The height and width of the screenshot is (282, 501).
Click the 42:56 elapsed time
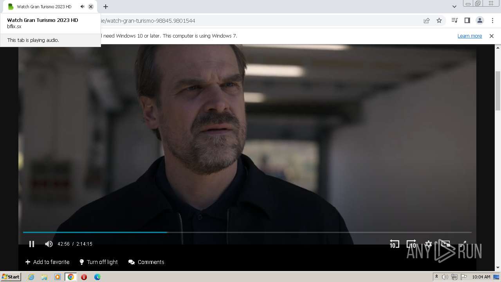pos(63,244)
